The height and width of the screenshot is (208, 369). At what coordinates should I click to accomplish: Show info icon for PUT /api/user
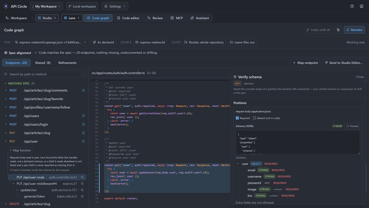click(x=83, y=141)
